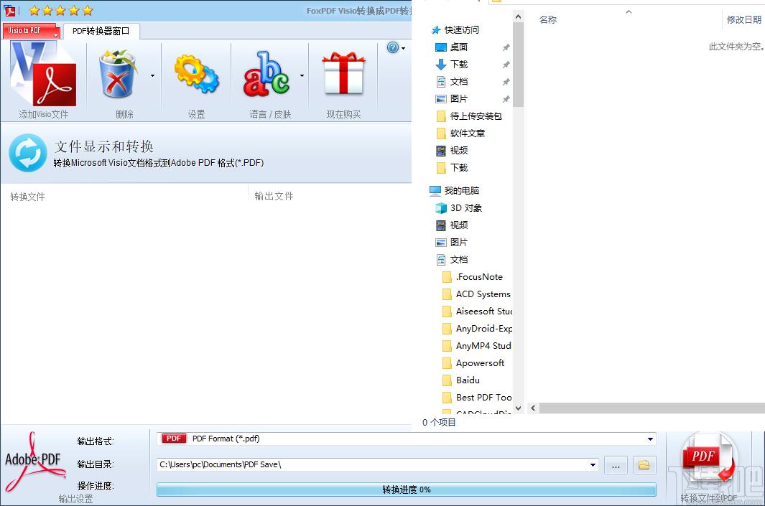Image resolution: width=765 pixels, height=506 pixels.
Task: Select 视频 under 我的电脑
Action: [452, 225]
